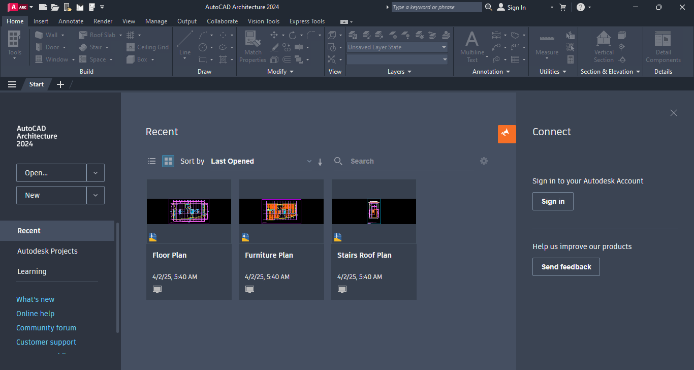Close the Connect panel
This screenshot has width=694, height=370.
pyautogui.click(x=673, y=113)
